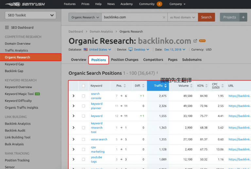Click the SEO Dashboard grid icon
The height and width of the screenshot is (169, 251).
coord(7,27)
